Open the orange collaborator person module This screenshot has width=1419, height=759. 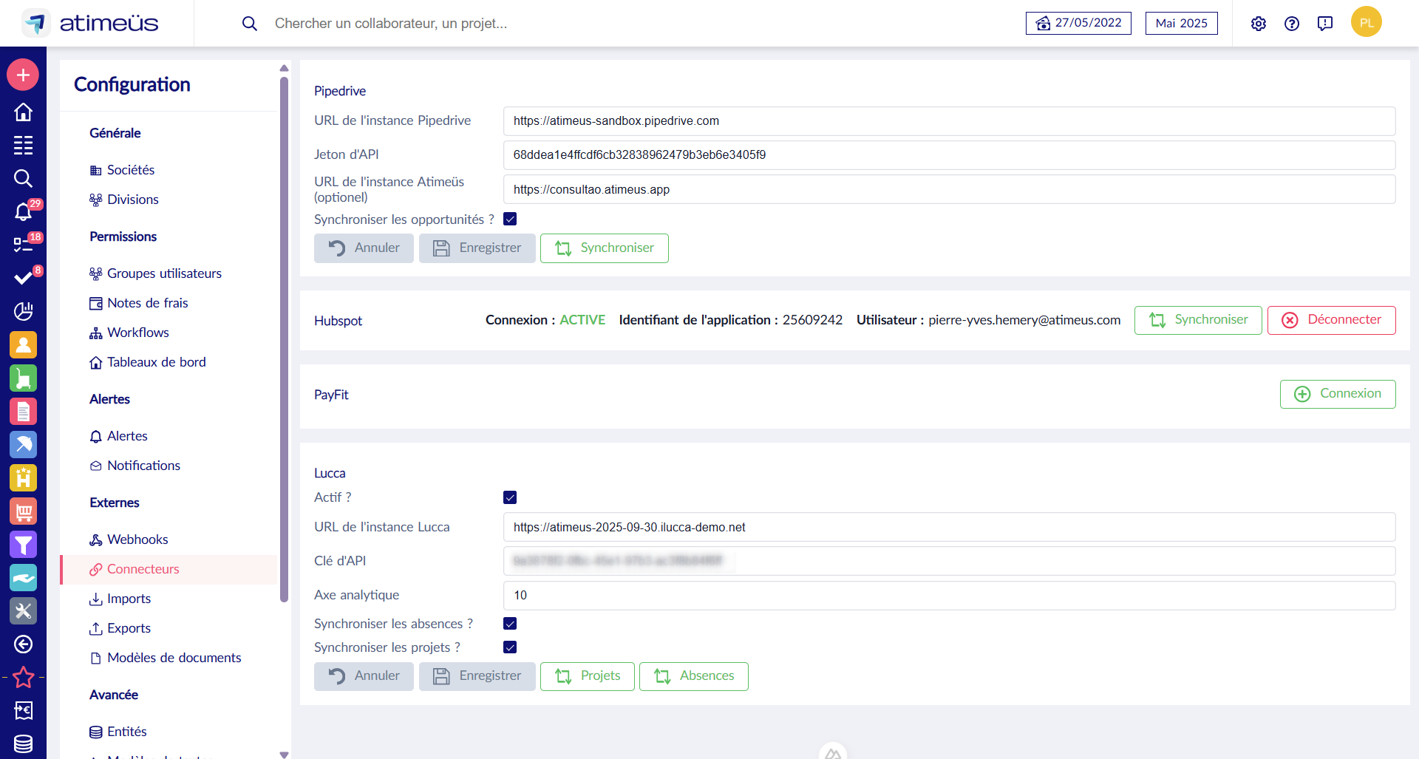point(23,344)
